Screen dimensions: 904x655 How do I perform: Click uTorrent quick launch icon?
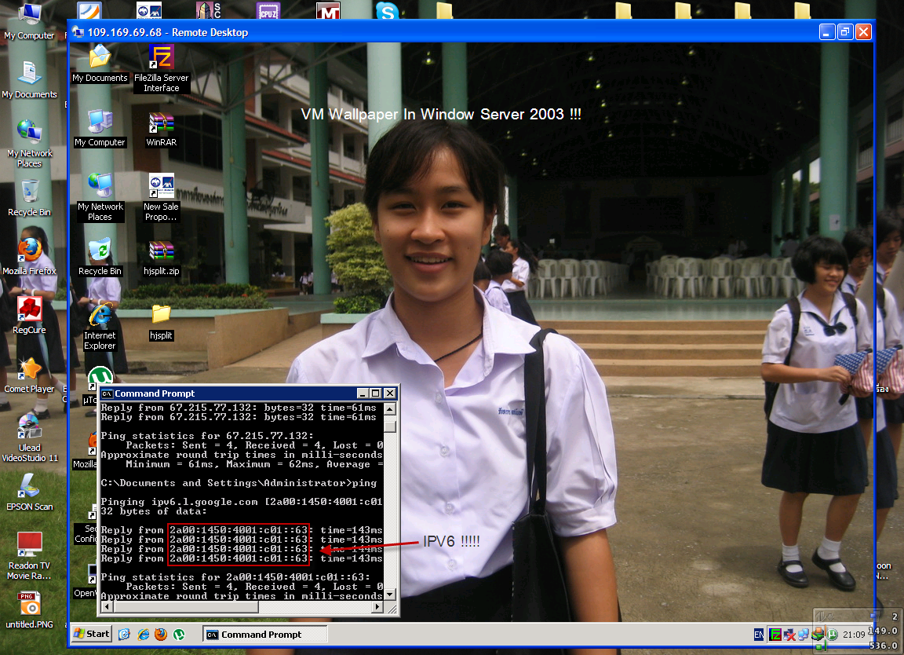point(179,635)
